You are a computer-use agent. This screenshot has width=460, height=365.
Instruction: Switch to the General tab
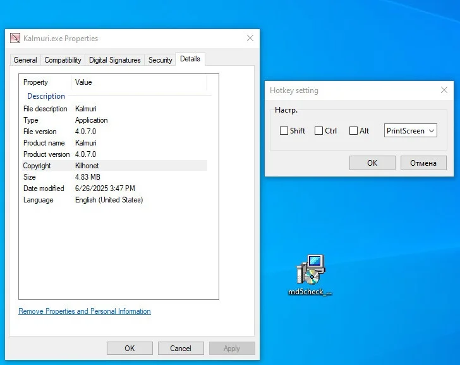coord(25,60)
